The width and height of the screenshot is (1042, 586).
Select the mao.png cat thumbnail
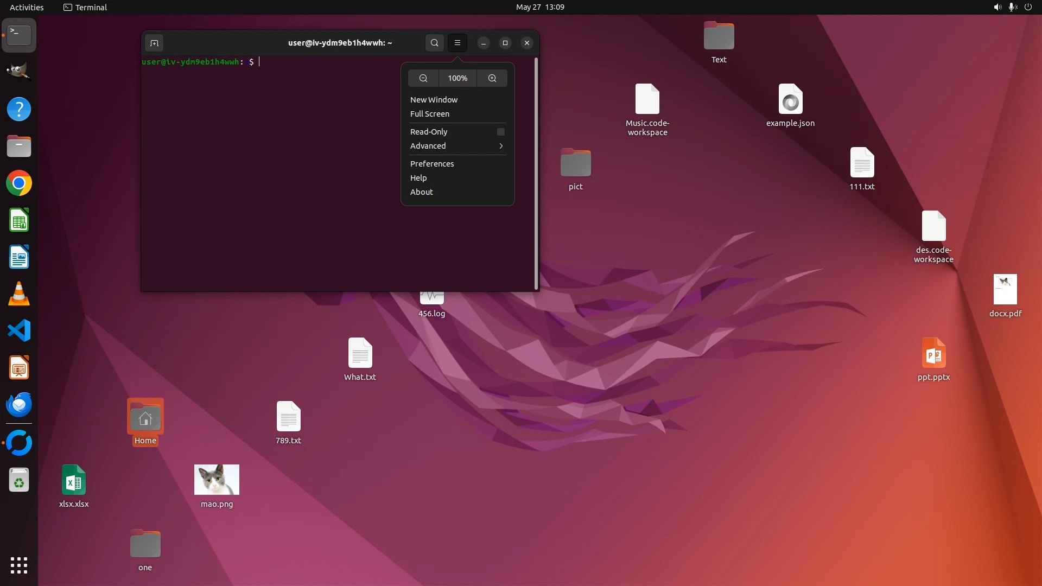217,480
